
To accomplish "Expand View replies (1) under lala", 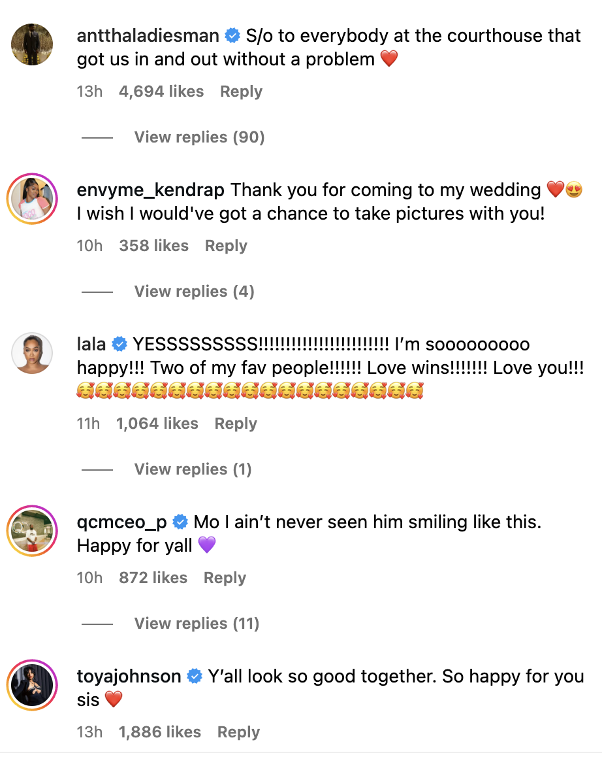I will (193, 469).
